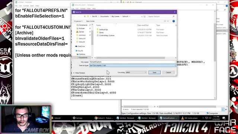The height and width of the screenshot is (134, 238).
Task: Open the Save As help button
Action: coord(174,21)
